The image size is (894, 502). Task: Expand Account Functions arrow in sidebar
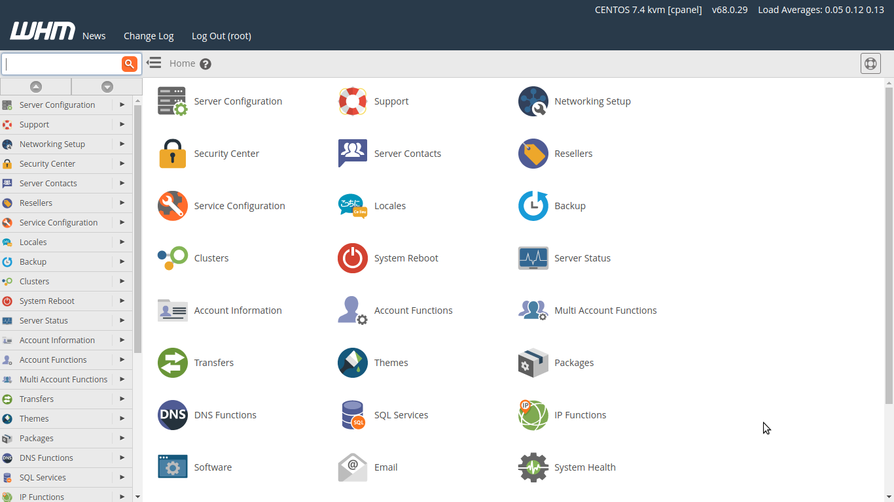(122, 360)
